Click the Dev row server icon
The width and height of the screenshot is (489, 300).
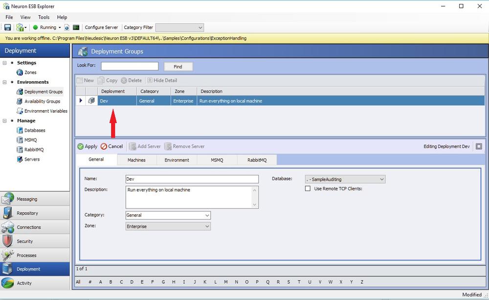click(91, 101)
